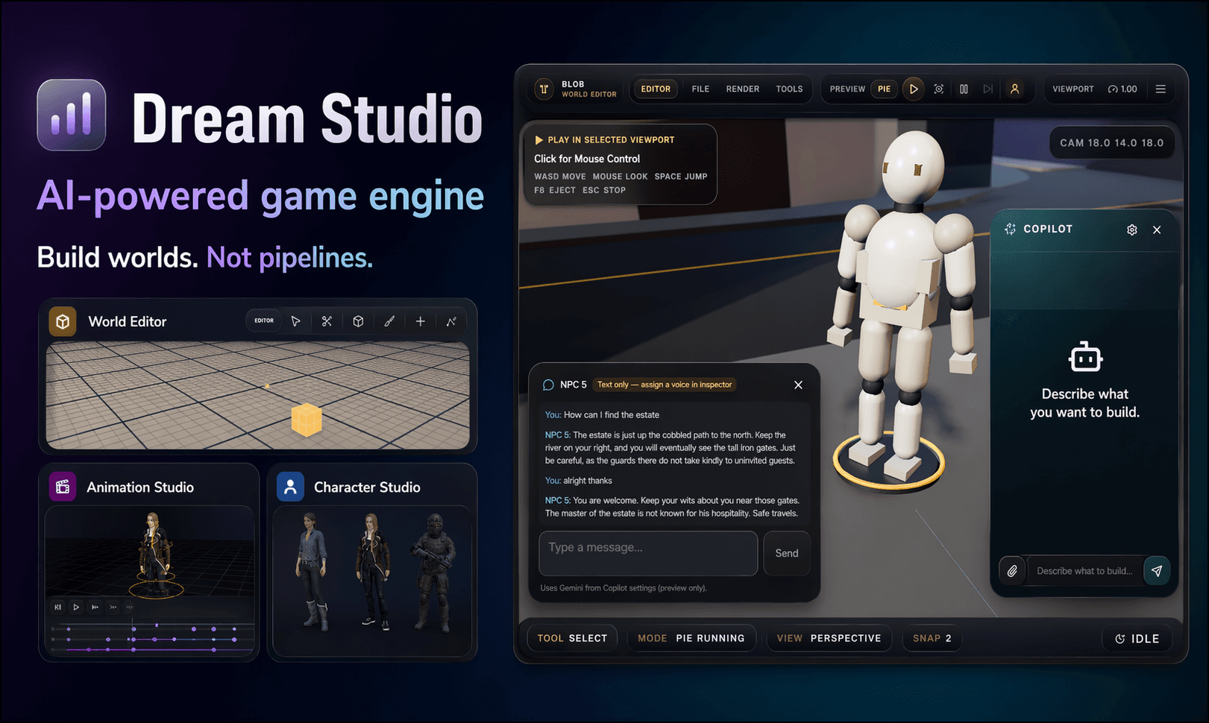Image resolution: width=1209 pixels, height=723 pixels.
Task: Toggle the SNAP 2 setting in the status bar
Action: coord(932,638)
